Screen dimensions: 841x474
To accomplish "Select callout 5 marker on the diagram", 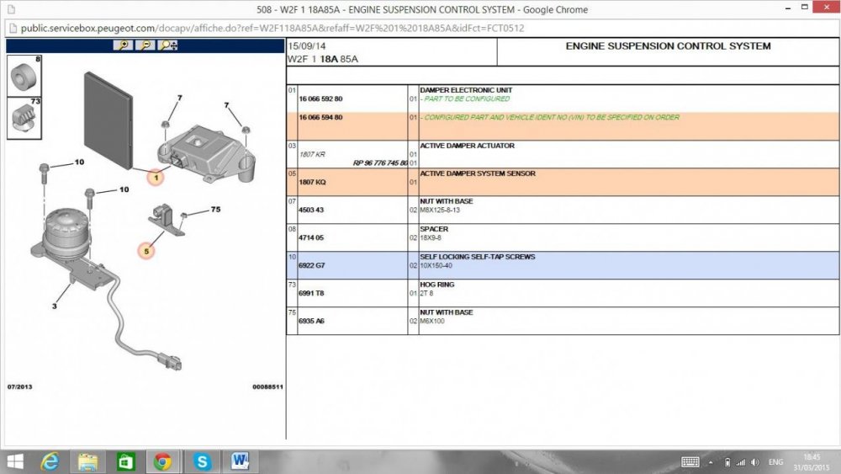I will tap(145, 251).
